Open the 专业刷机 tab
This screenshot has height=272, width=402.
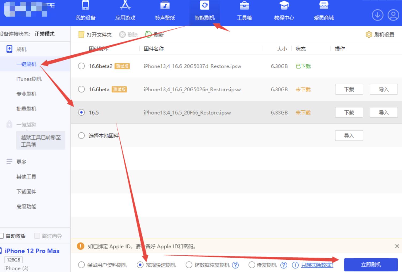(26, 94)
